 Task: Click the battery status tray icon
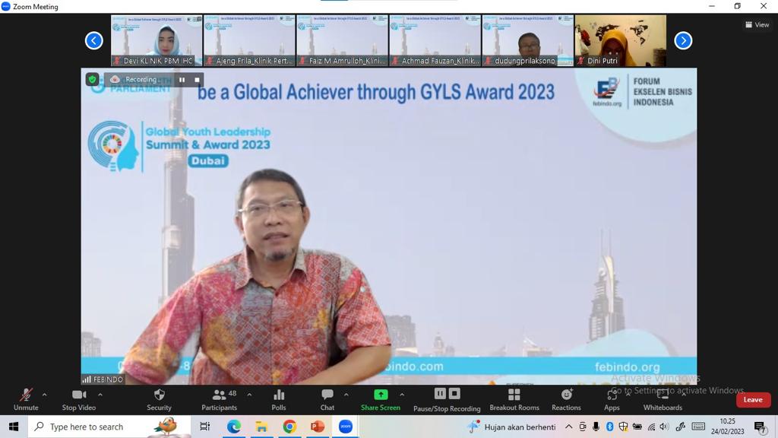[x=637, y=427]
